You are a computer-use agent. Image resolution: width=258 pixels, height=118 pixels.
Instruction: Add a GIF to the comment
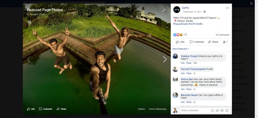222,110
